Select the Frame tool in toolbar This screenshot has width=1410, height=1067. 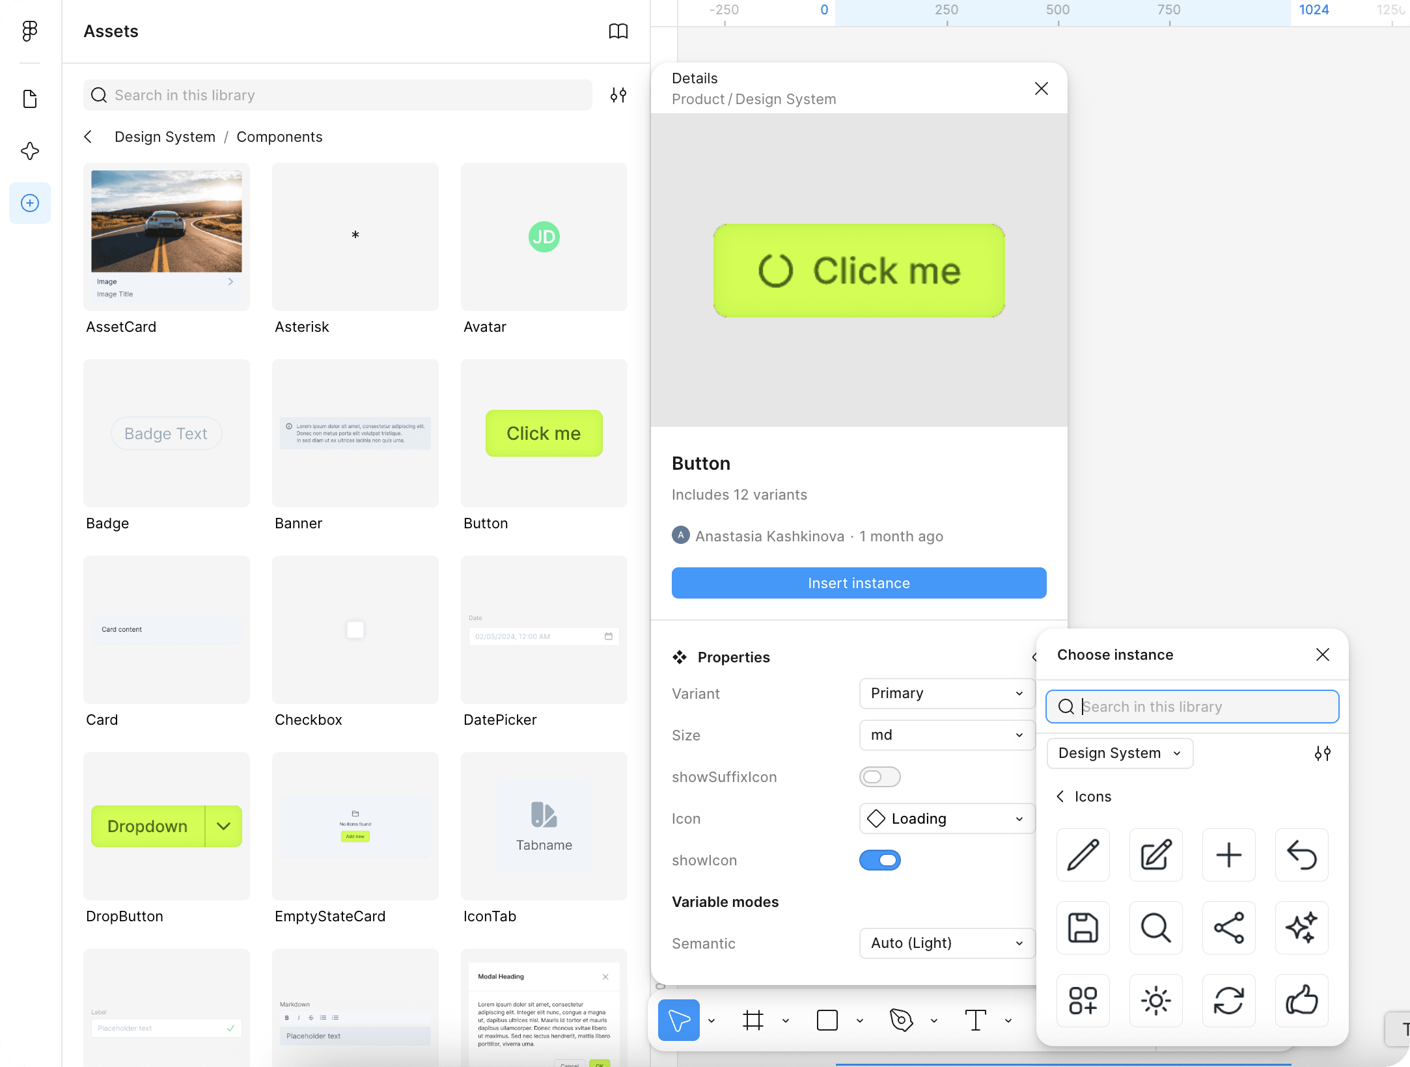pyautogui.click(x=753, y=1020)
